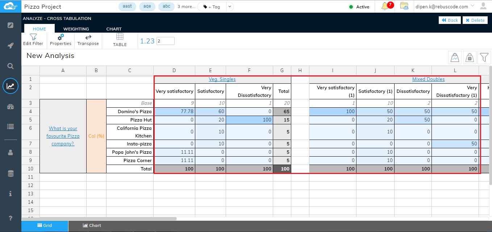This screenshot has width=492, height=232.
Task: Select column D header
Action: point(174,70)
